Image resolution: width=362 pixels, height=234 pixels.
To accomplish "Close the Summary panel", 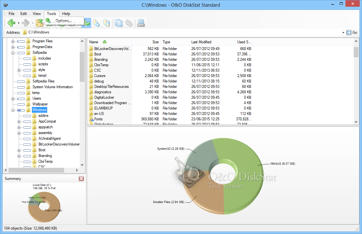I will click(x=81, y=179).
